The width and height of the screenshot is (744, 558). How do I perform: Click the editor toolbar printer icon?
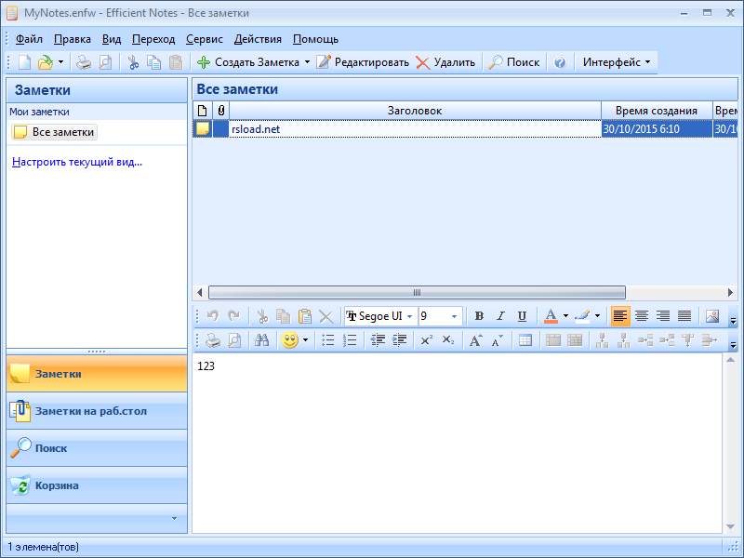pos(213,340)
